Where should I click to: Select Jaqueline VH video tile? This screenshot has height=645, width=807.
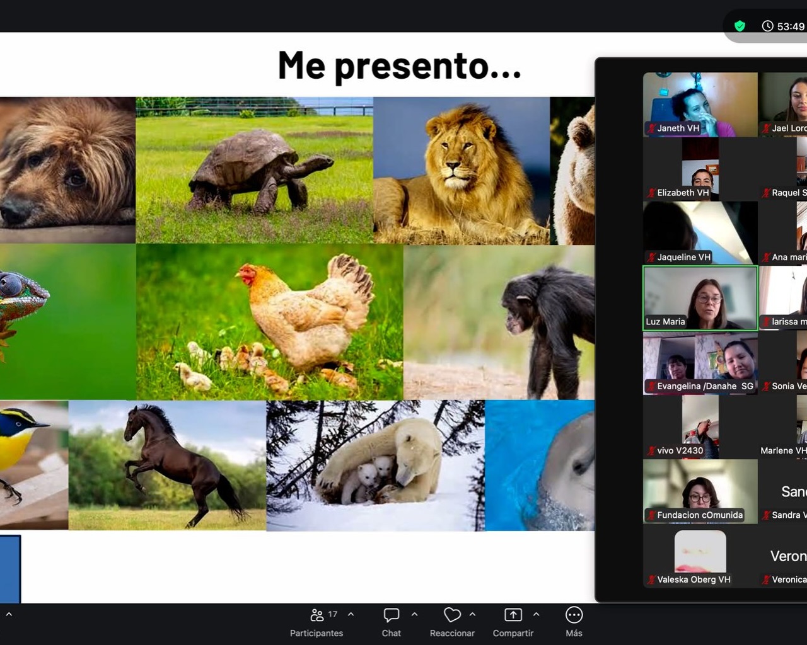(700, 233)
